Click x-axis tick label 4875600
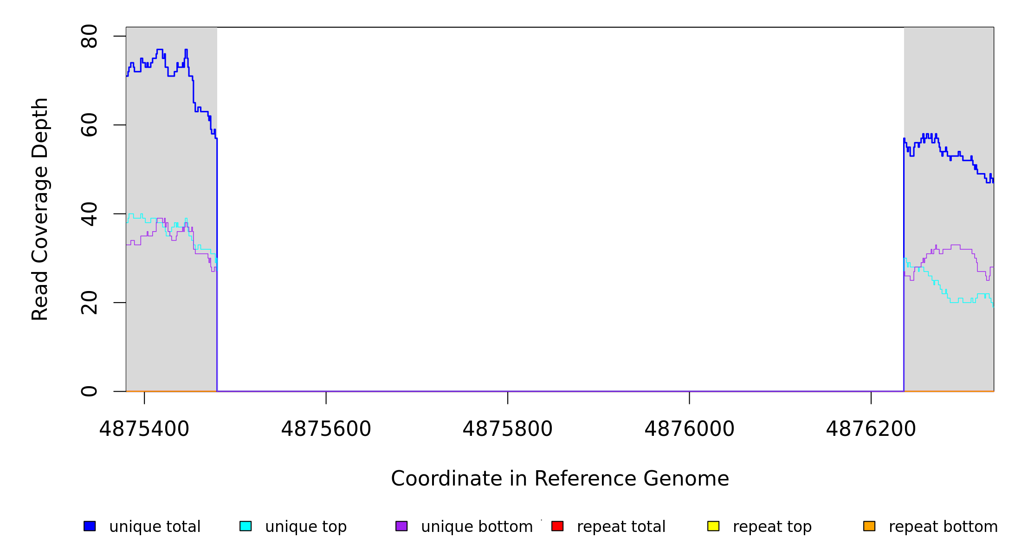The height and width of the screenshot is (557, 1021). [x=326, y=429]
